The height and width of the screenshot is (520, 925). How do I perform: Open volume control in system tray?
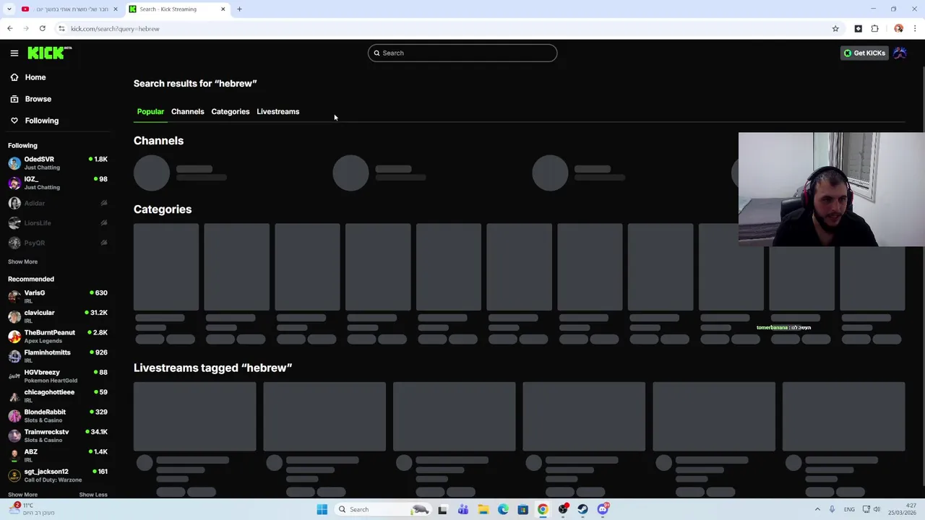pos(877,509)
